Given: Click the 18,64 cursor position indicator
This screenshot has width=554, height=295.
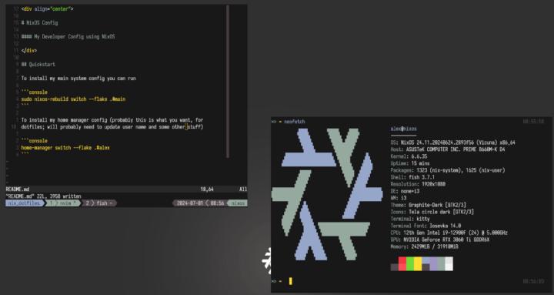Looking at the screenshot, I should [x=207, y=189].
